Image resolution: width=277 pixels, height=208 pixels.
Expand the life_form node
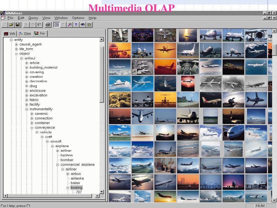click(17, 49)
